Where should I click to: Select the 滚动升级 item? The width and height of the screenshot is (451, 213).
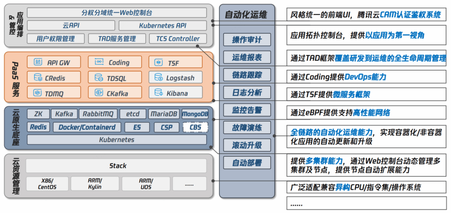[x=247, y=145]
